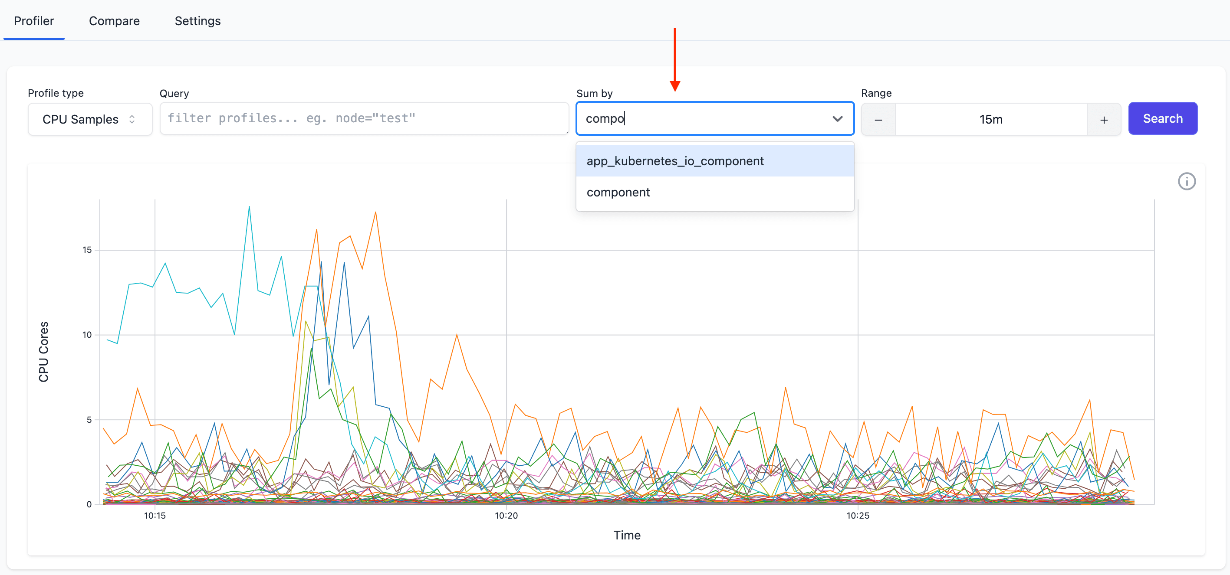1230x575 pixels.
Task: Toggle the Sum by chevron arrow
Action: click(x=837, y=119)
